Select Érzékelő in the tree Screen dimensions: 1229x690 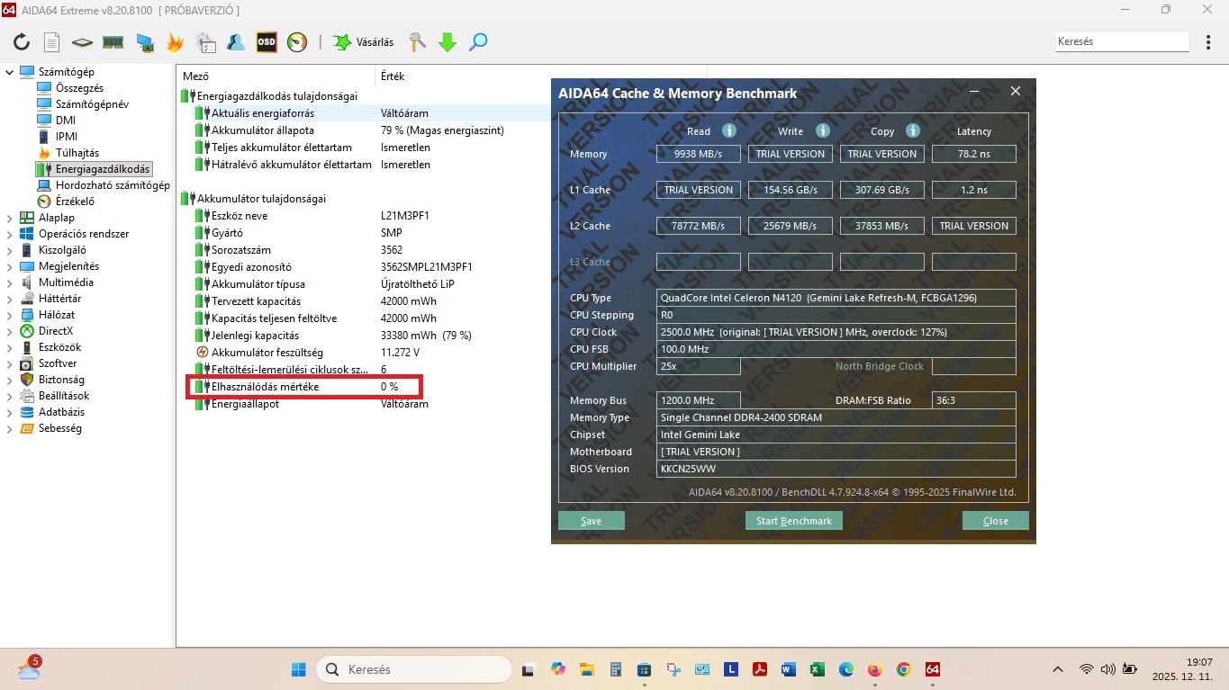click(x=75, y=202)
